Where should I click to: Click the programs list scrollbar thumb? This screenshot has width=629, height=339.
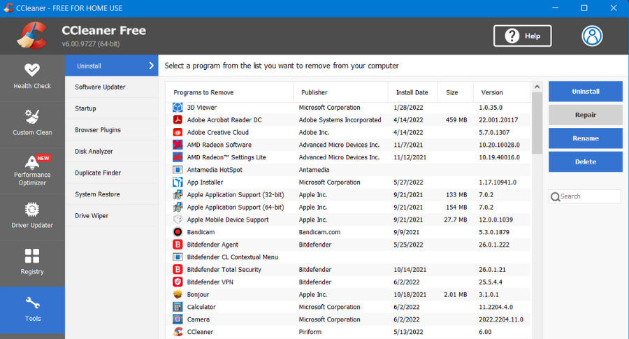[x=537, y=123]
